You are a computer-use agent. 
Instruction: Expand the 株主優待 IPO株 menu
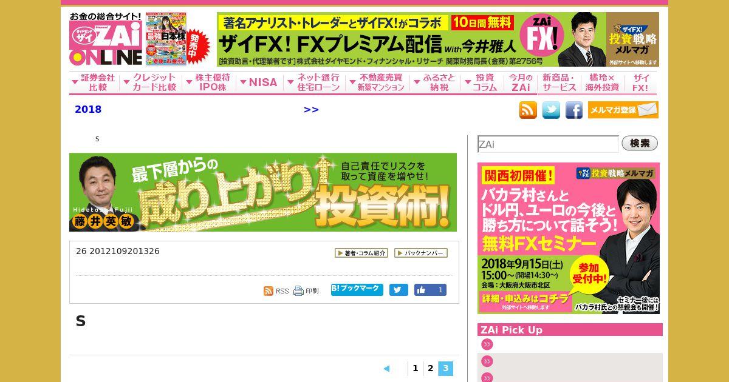point(208,82)
